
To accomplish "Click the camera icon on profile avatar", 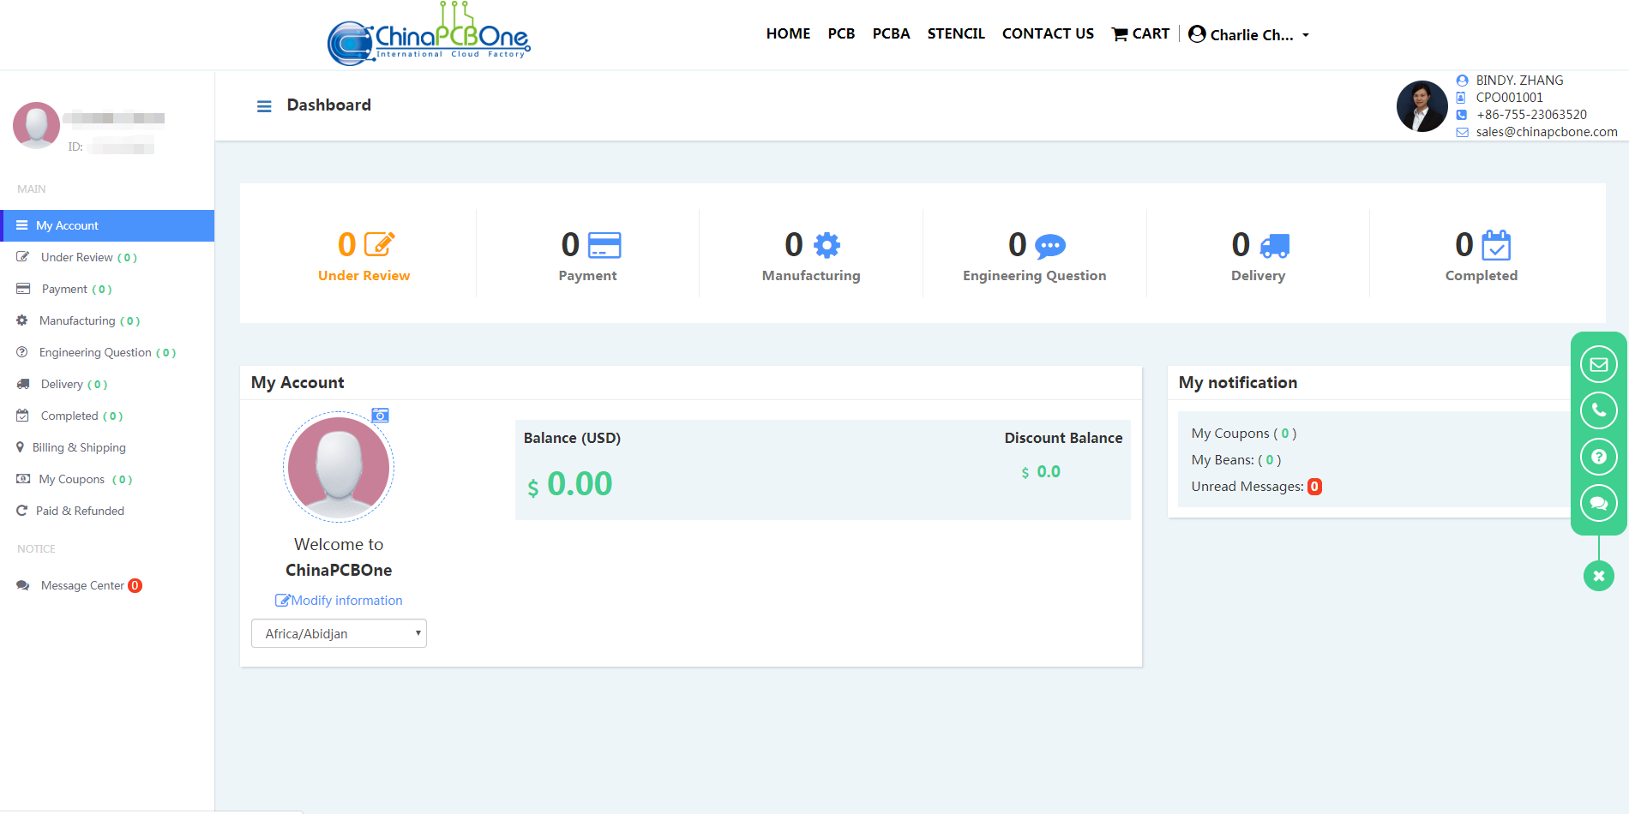I will pyautogui.click(x=381, y=416).
